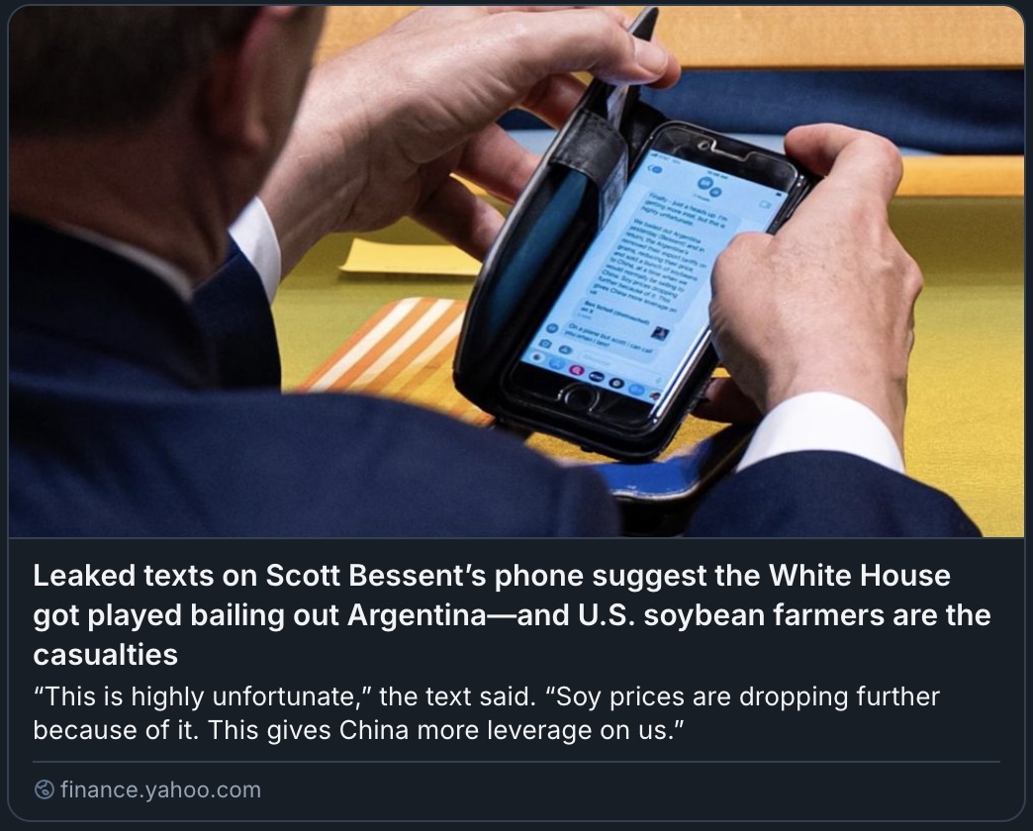This screenshot has width=1033, height=831.
Task: Tap the App Store icon beside the camera
Action: coord(565,349)
